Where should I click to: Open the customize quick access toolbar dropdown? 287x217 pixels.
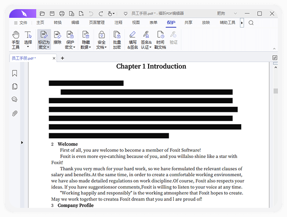coord(125,14)
